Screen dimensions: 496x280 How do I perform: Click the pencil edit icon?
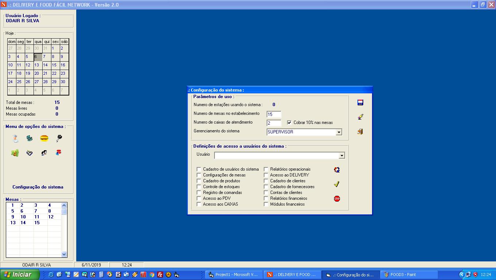[360, 117]
